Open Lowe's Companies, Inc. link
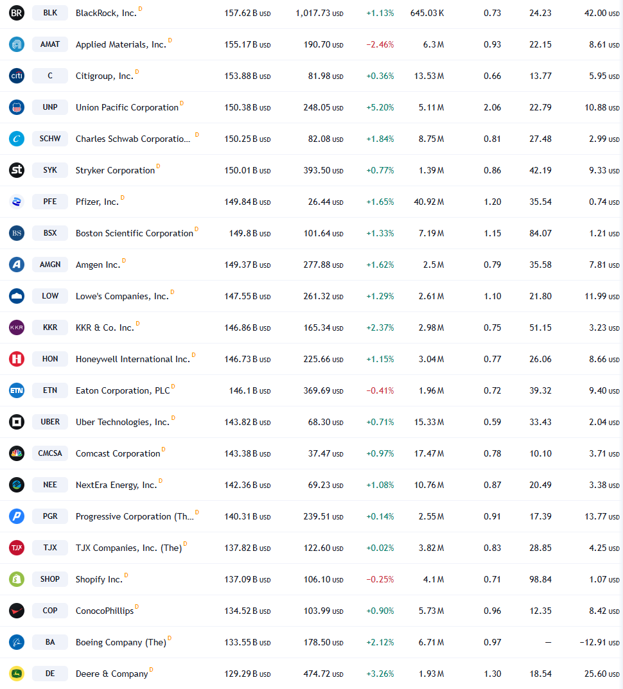This screenshot has width=623, height=689. 122,297
